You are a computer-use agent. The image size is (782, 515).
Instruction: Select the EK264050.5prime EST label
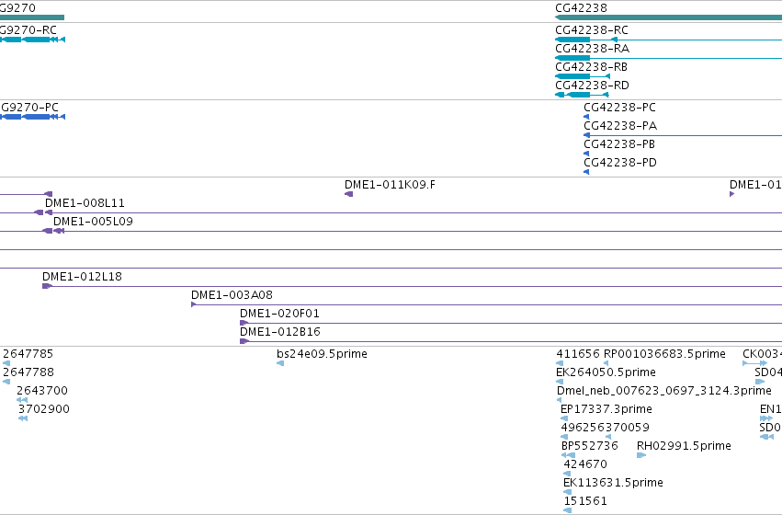(x=606, y=372)
